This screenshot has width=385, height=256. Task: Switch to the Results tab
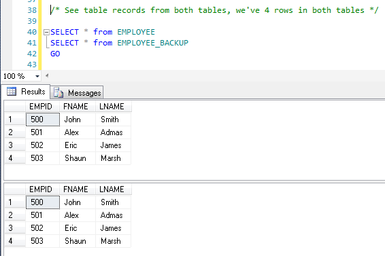[26, 92]
